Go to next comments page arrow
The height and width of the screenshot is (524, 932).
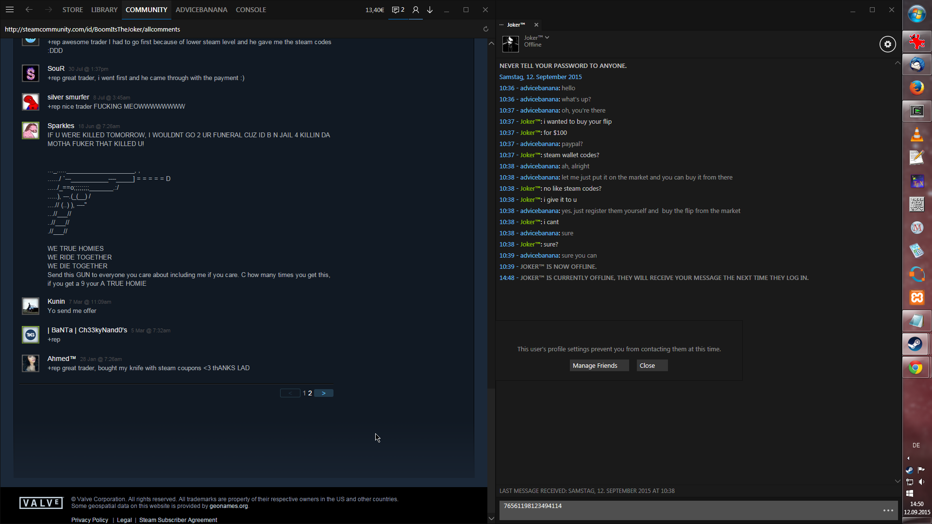click(323, 393)
